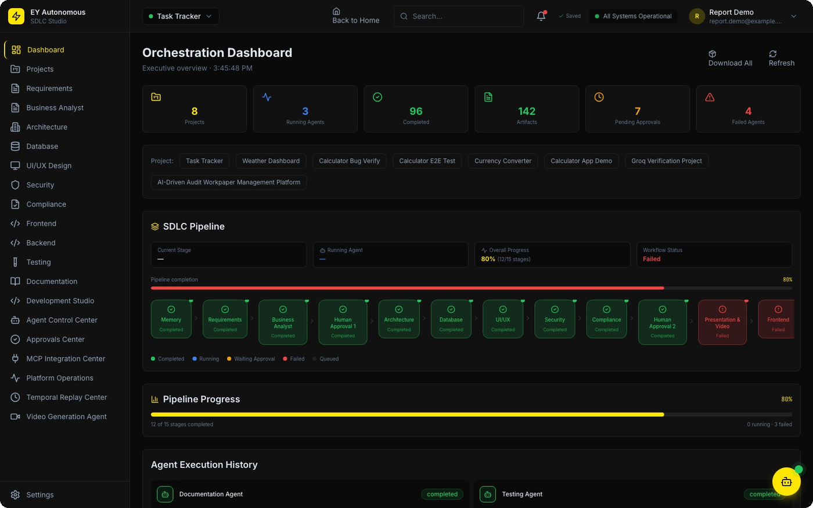Click the Documentation Agent completed badge
Screen dimensions: 813x508
pos(443,494)
